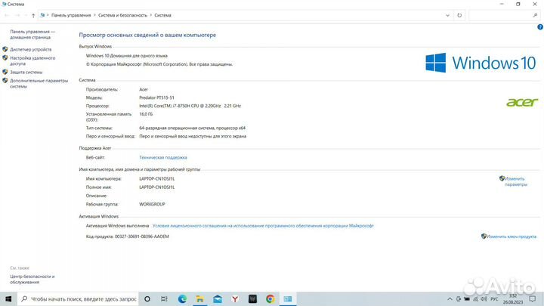Screen dimensions: 544x306
Task: Open the clock and date flyout
Action: click(513, 298)
